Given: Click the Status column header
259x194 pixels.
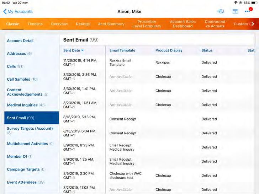Looking at the screenshot, I should pos(207,50).
